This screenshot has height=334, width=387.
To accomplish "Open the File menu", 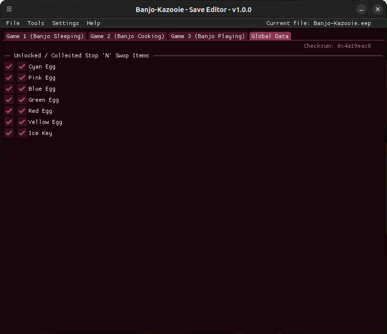I will 13,23.
